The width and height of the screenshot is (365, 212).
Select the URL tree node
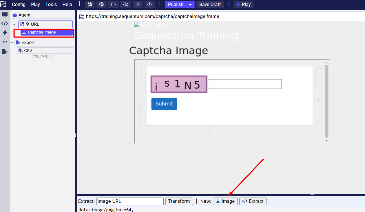(45, 24)
